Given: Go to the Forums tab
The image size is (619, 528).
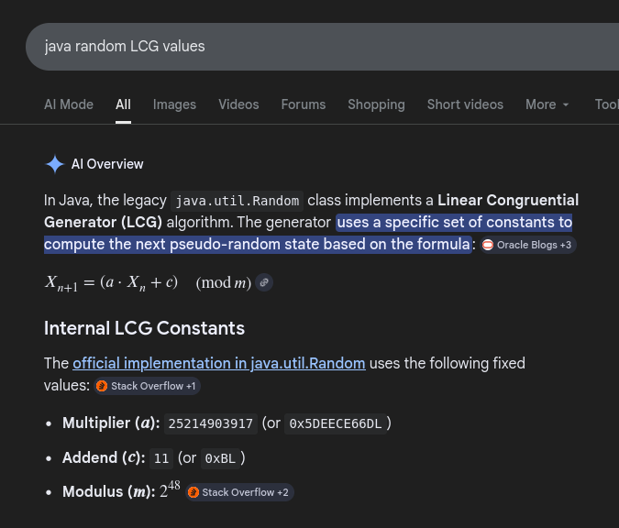Looking at the screenshot, I should (x=304, y=104).
